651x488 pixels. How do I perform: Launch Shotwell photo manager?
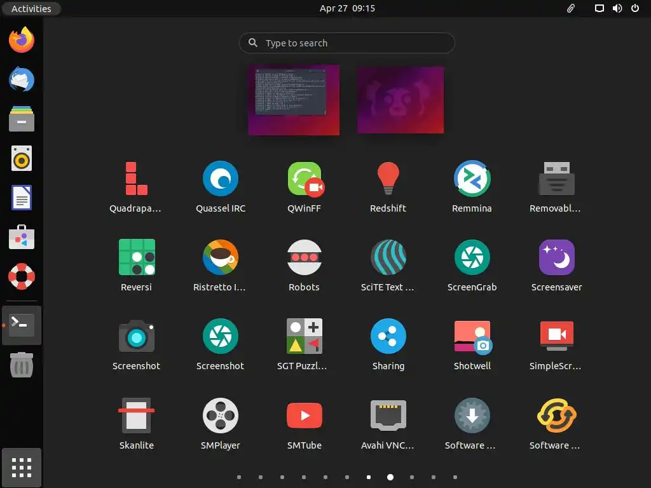(472, 345)
